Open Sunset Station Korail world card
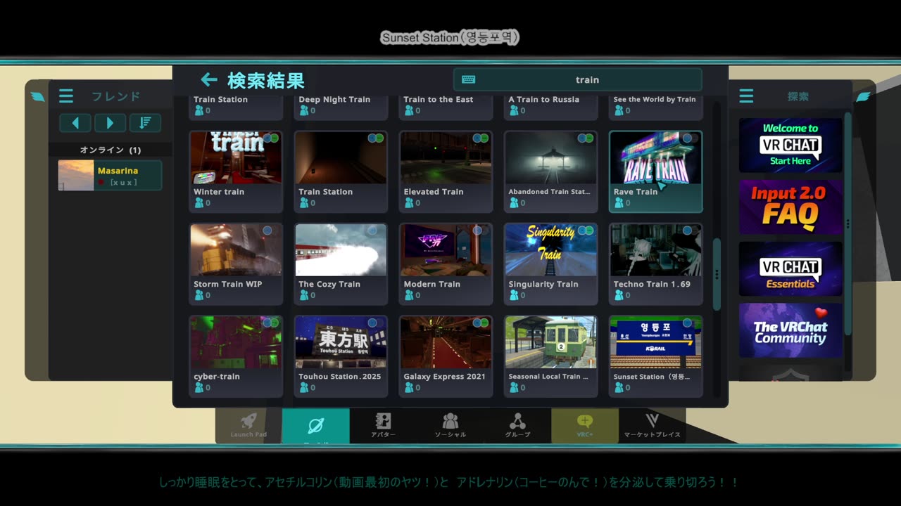This screenshot has height=506, width=901. pos(655,356)
